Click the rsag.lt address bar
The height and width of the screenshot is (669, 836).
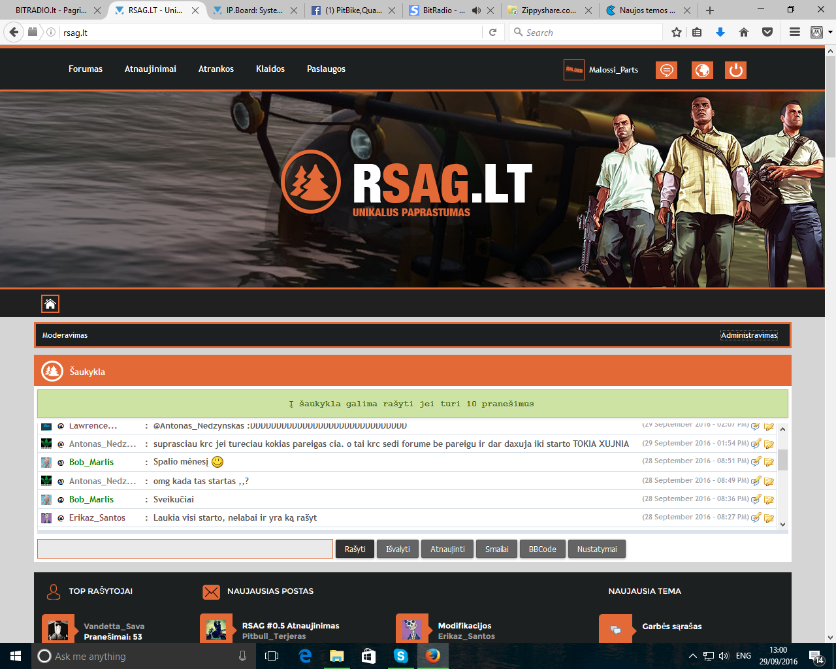point(271,32)
